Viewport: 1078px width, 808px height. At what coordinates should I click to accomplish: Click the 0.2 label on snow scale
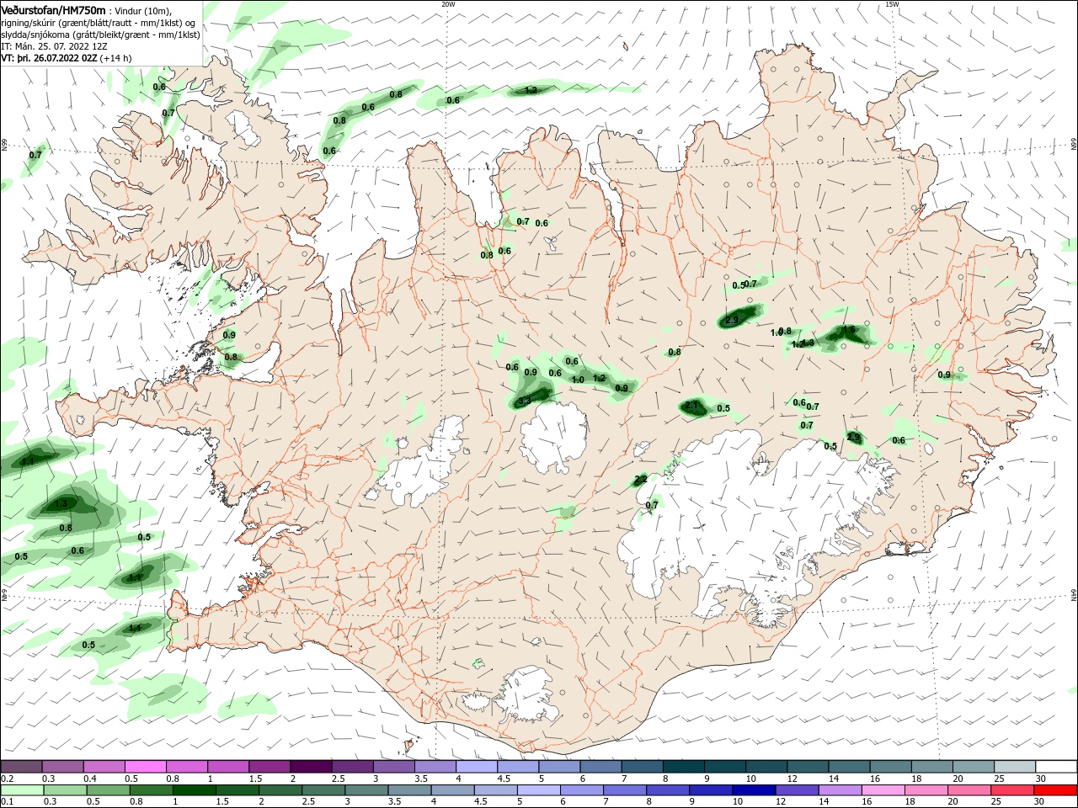tap(8, 779)
